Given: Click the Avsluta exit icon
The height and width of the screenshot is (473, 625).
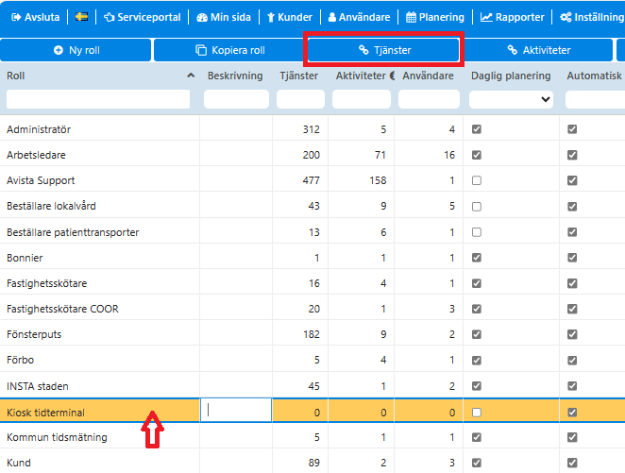Looking at the screenshot, I should pos(16,17).
